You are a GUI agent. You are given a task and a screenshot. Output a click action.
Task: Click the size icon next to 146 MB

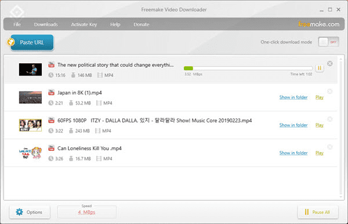pyautogui.click(x=73, y=75)
